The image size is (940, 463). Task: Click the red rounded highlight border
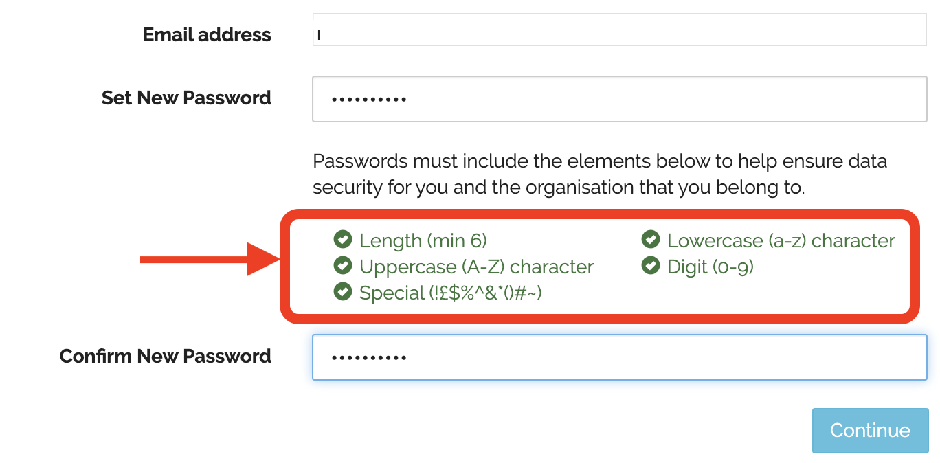coord(599,213)
